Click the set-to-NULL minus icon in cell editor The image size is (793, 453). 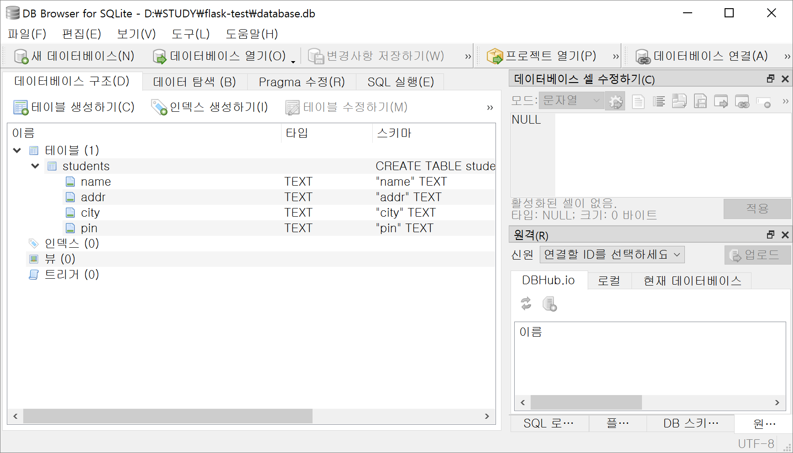coord(763,102)
